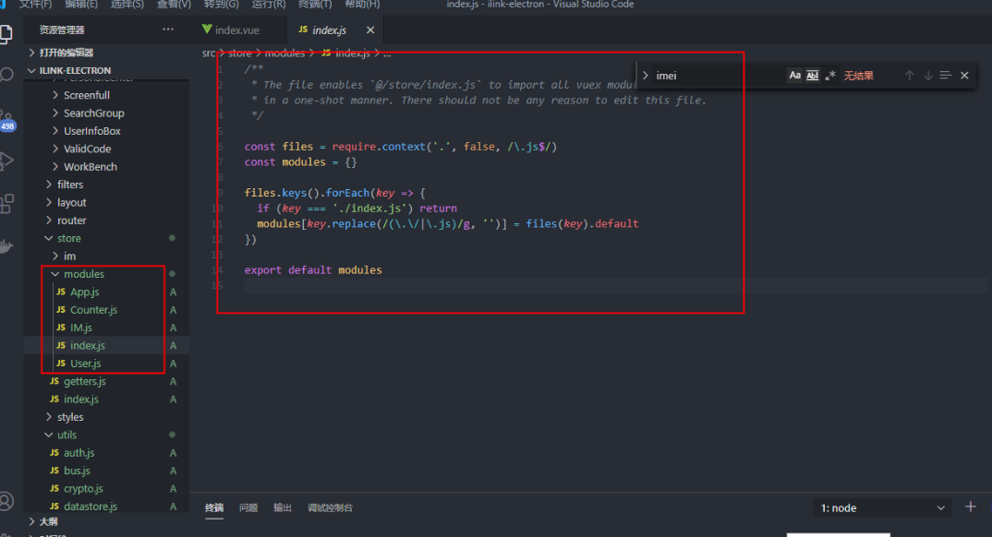Collapse the ILINK-ELECTRON project section
Screen dimensions: 992x537
point(106,70)
